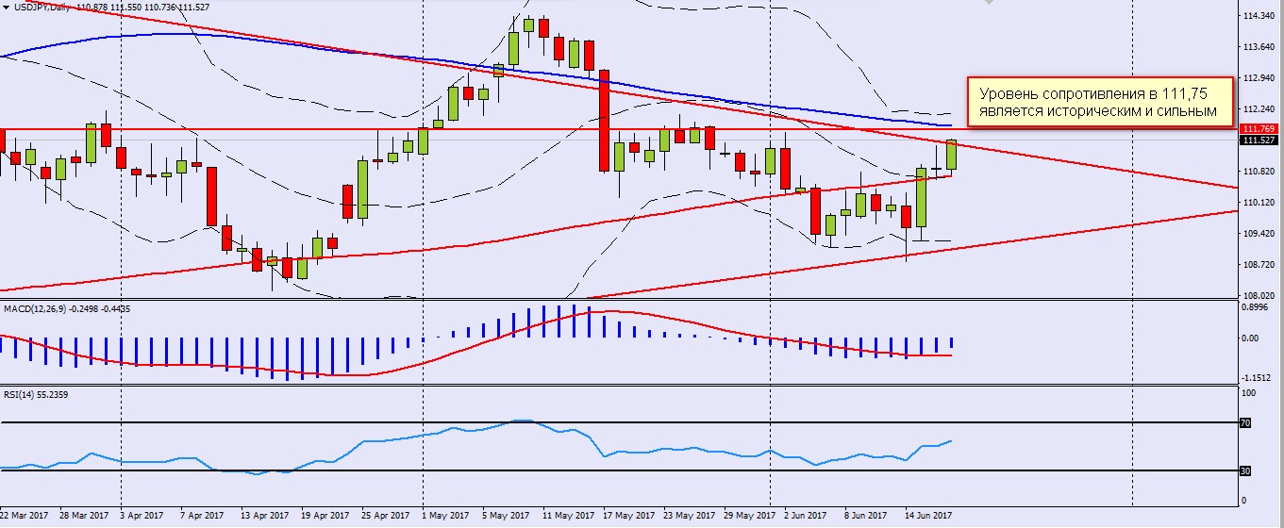Click the 114.340 price scale value
Screen dimensions: 1284x528
pos(1261,17)
